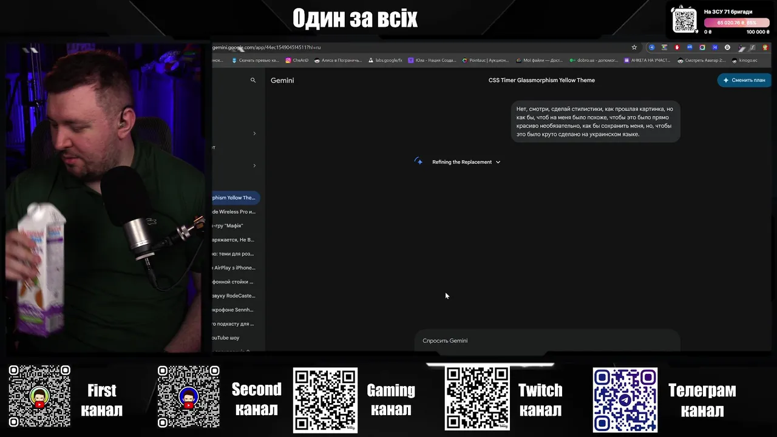
Task: Click the First канал QR code
Action: pyautogui.click(x=39, y=396)
